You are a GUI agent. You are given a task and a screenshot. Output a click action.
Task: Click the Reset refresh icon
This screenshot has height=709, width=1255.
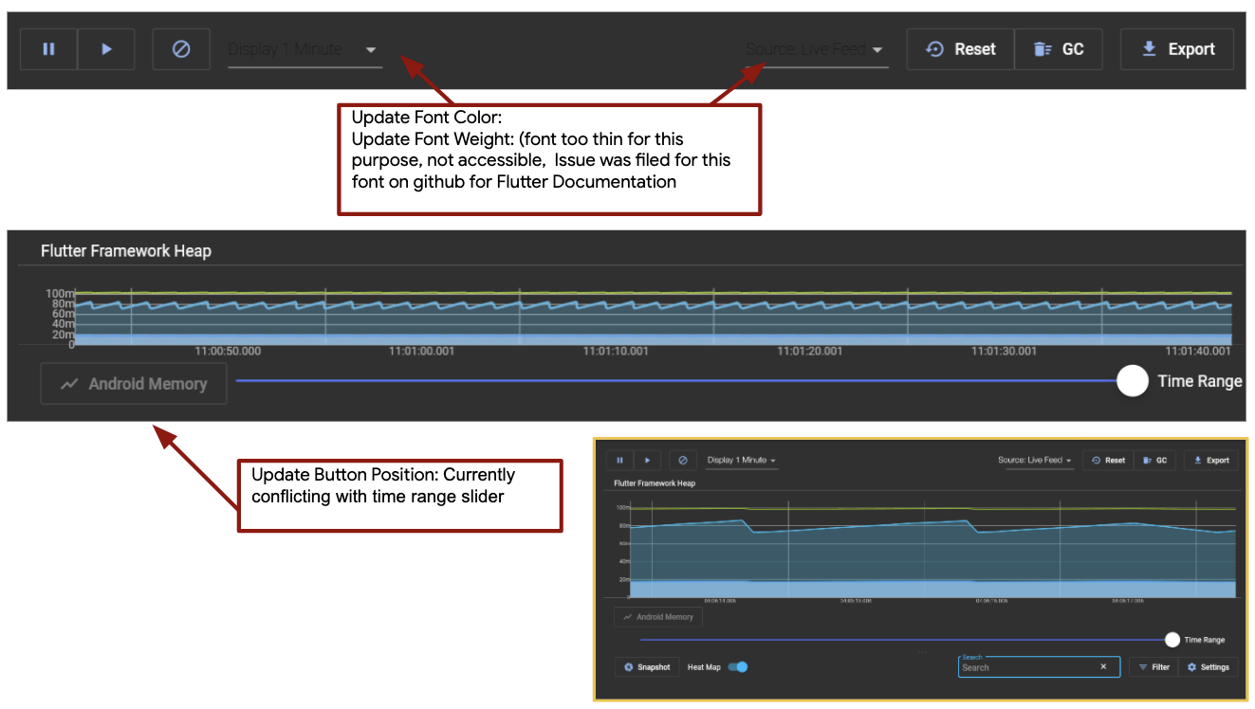[935, 48]
